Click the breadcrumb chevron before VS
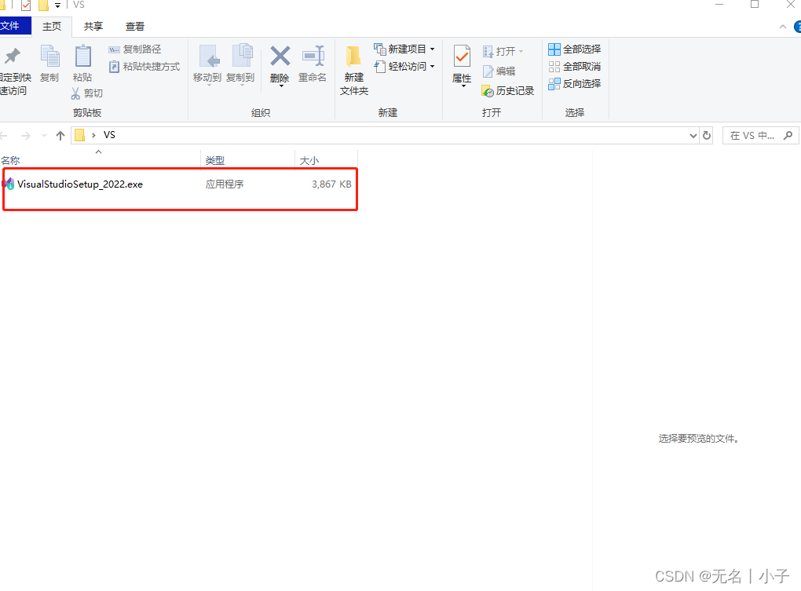 93,135
